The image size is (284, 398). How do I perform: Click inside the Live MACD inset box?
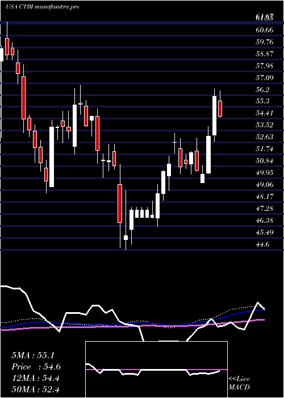pyautogui.click(x=156, y=370)
